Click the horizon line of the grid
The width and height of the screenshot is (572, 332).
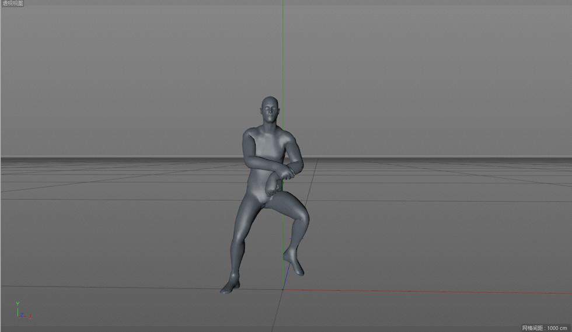tap(117, 156)
